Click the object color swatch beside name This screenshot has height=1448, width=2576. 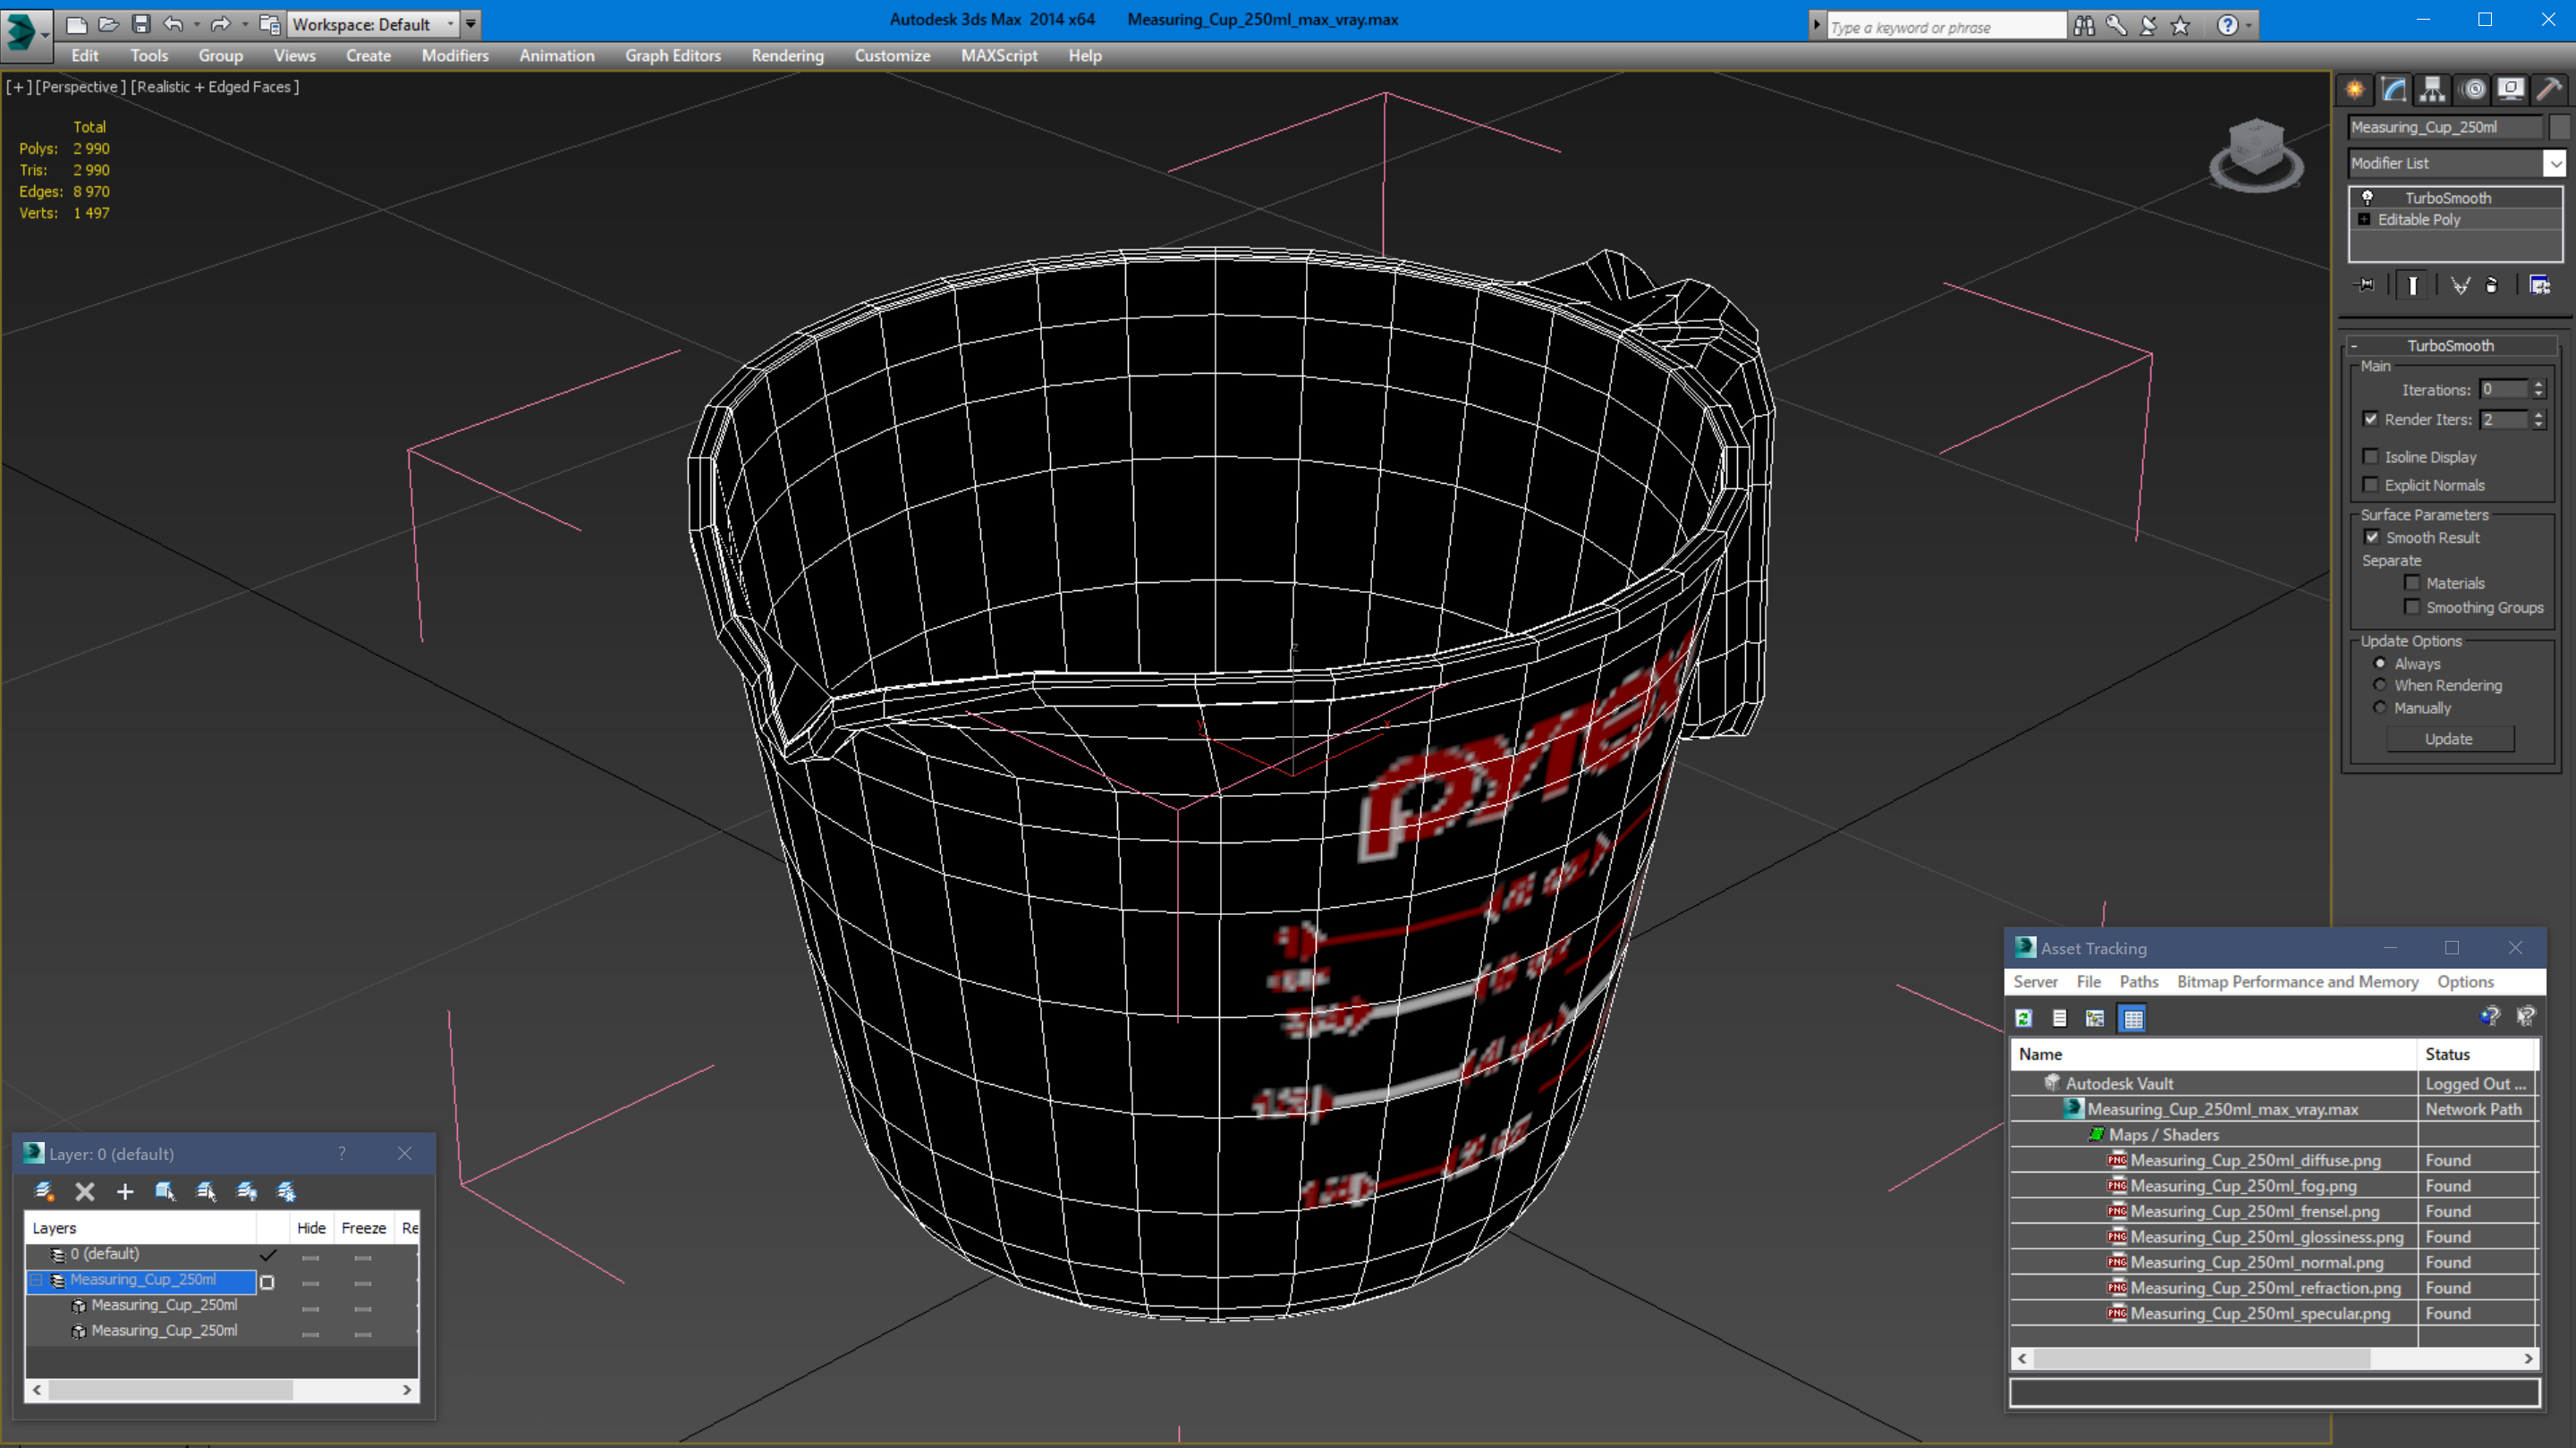[2559, 127]
